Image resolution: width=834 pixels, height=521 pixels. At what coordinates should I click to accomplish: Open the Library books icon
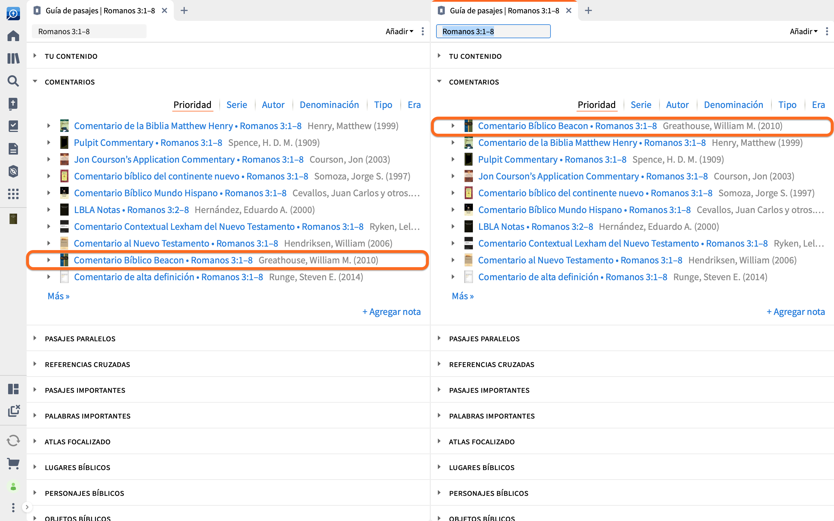click(x=13, y=58)
